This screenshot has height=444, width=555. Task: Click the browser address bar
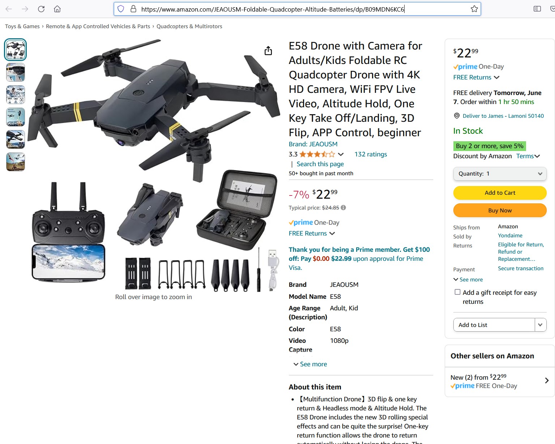point(297,9)
